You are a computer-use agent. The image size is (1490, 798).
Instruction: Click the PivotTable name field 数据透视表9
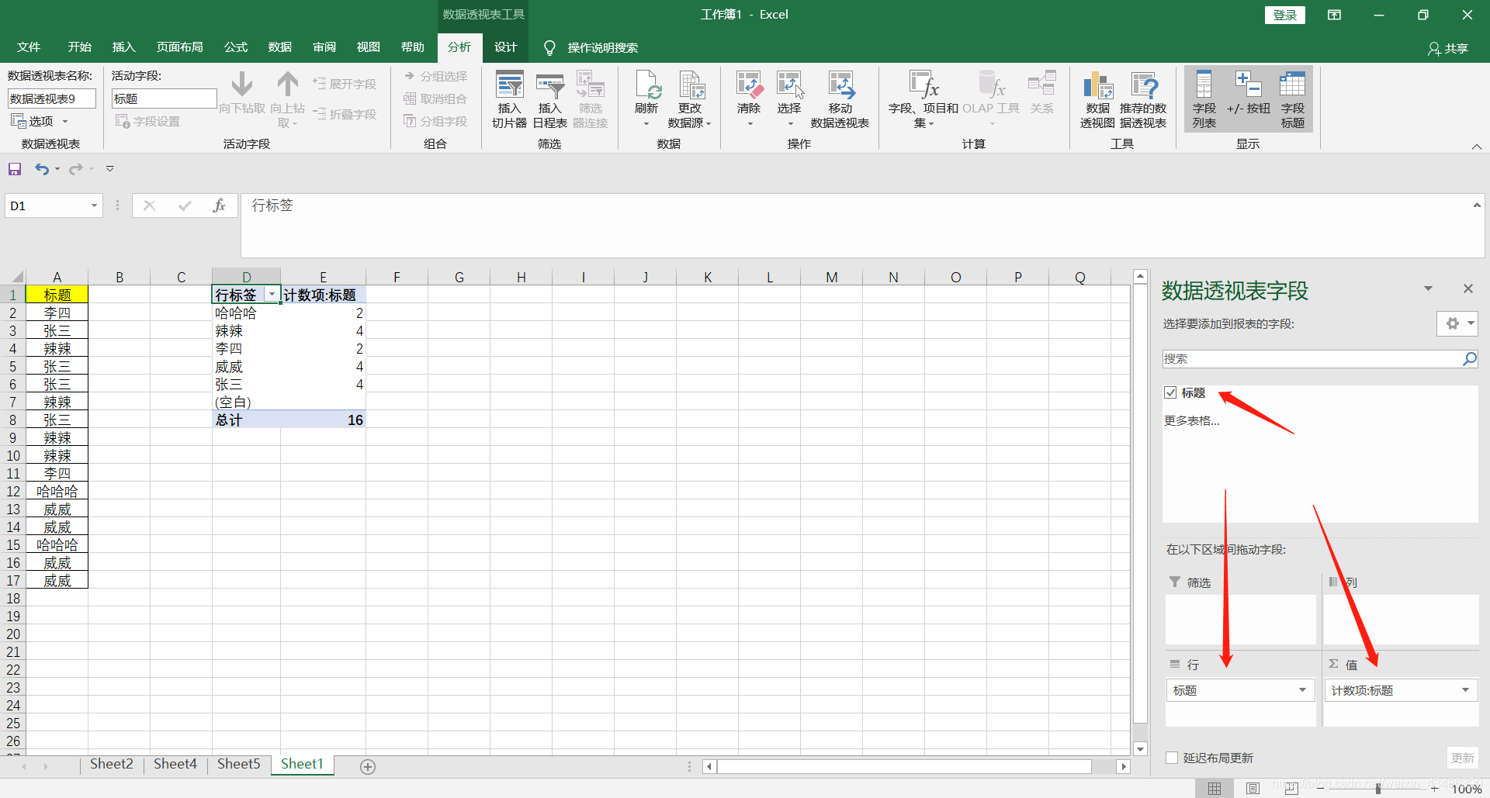(51, 98)
